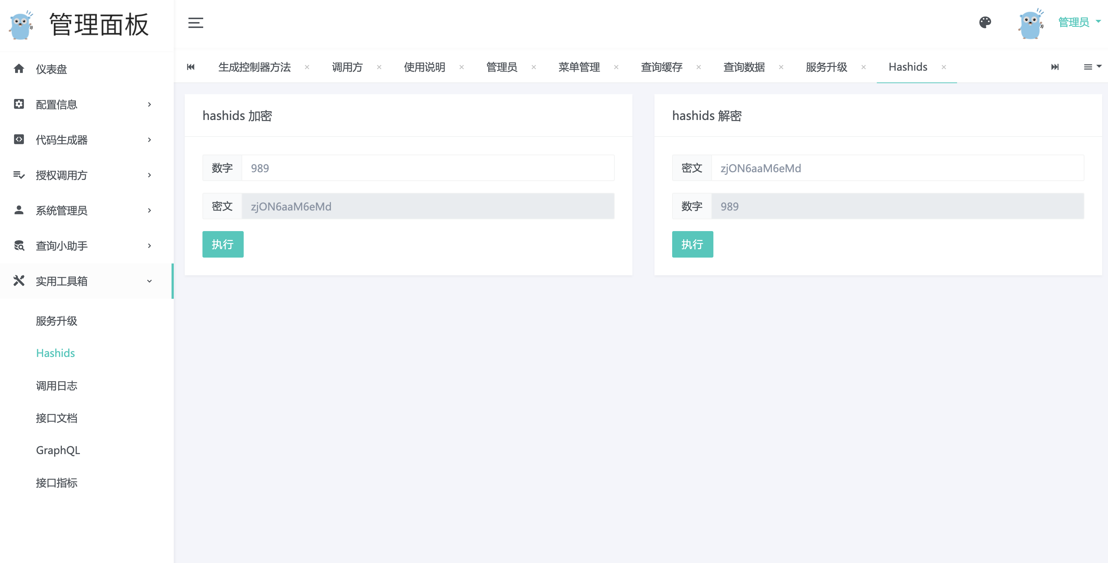This screenshot has width=1108, height=563.
Task: Switch to the 查询缓存 tab
Action: [661, 67]
